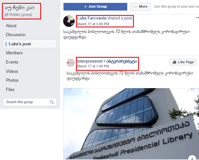
Task: Open Luka Farcvania profile link
Action: click(92, 18)
